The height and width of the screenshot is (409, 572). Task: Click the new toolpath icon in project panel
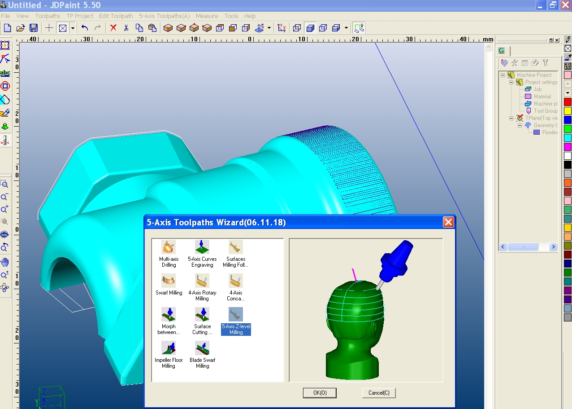pos(504,63)
